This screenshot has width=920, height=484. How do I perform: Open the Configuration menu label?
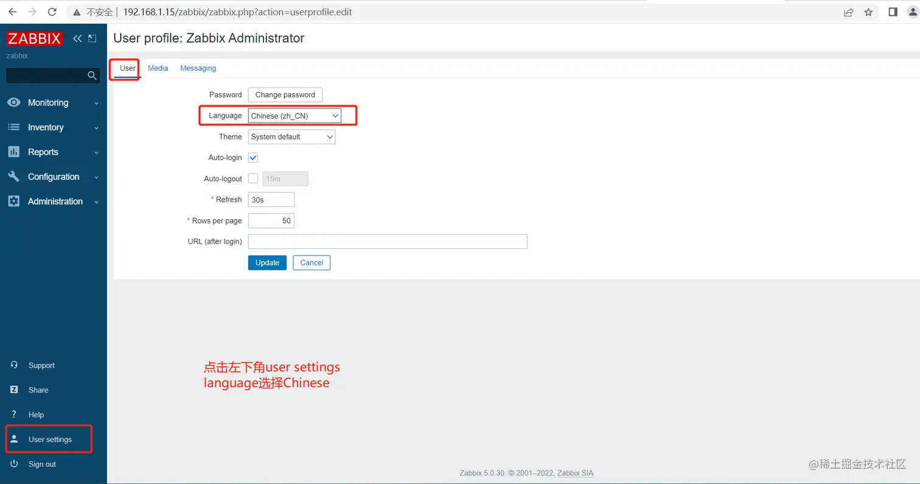[54, 177]
